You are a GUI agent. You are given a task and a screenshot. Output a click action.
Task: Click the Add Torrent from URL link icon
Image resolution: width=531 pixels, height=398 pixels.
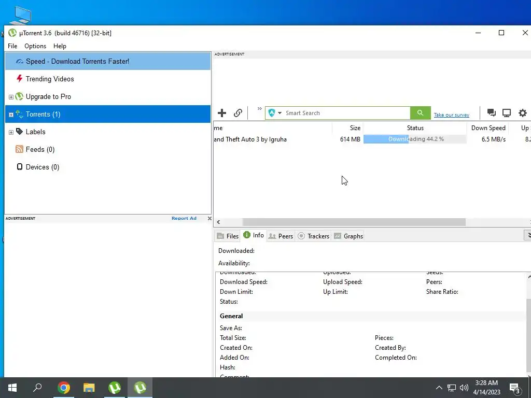tap(238, 113)
